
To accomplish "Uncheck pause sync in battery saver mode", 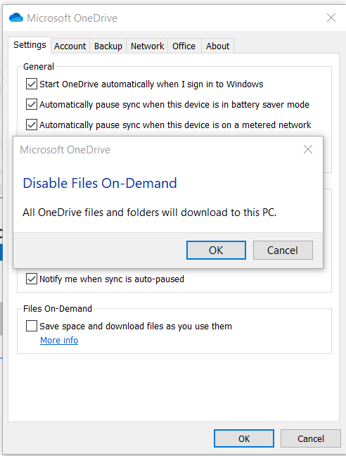I will pos(32,104).
